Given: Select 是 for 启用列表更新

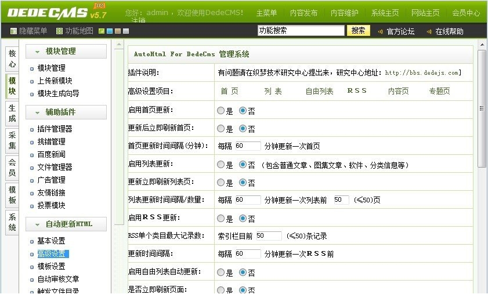Looking at the screenshot, I should coord(220,165).
